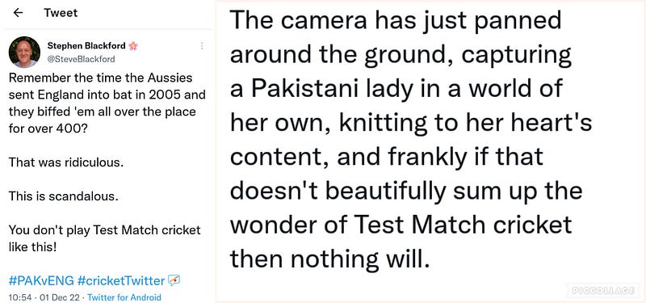Click the Stephen Blackford display name
The image size is (646, 303).
click(86, 46)
